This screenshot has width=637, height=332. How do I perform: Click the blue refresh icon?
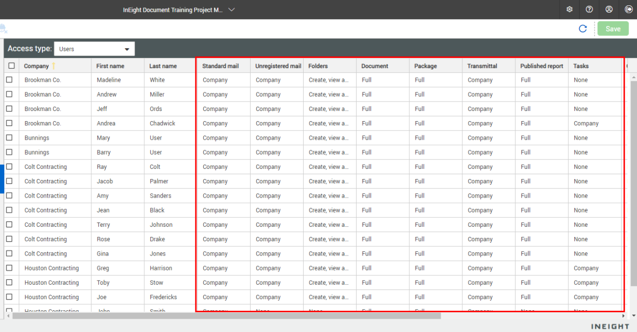[x=583, y=29]
